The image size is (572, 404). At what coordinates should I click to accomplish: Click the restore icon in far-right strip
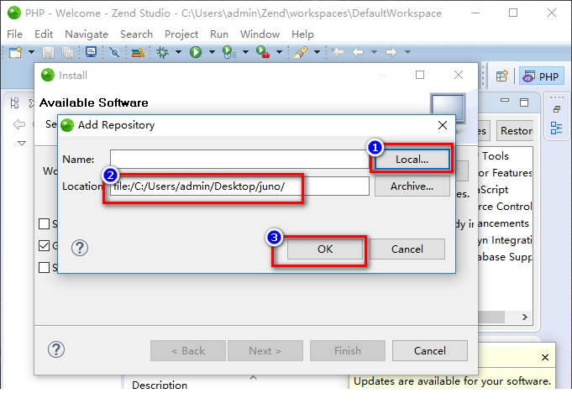tap(557, 109)
